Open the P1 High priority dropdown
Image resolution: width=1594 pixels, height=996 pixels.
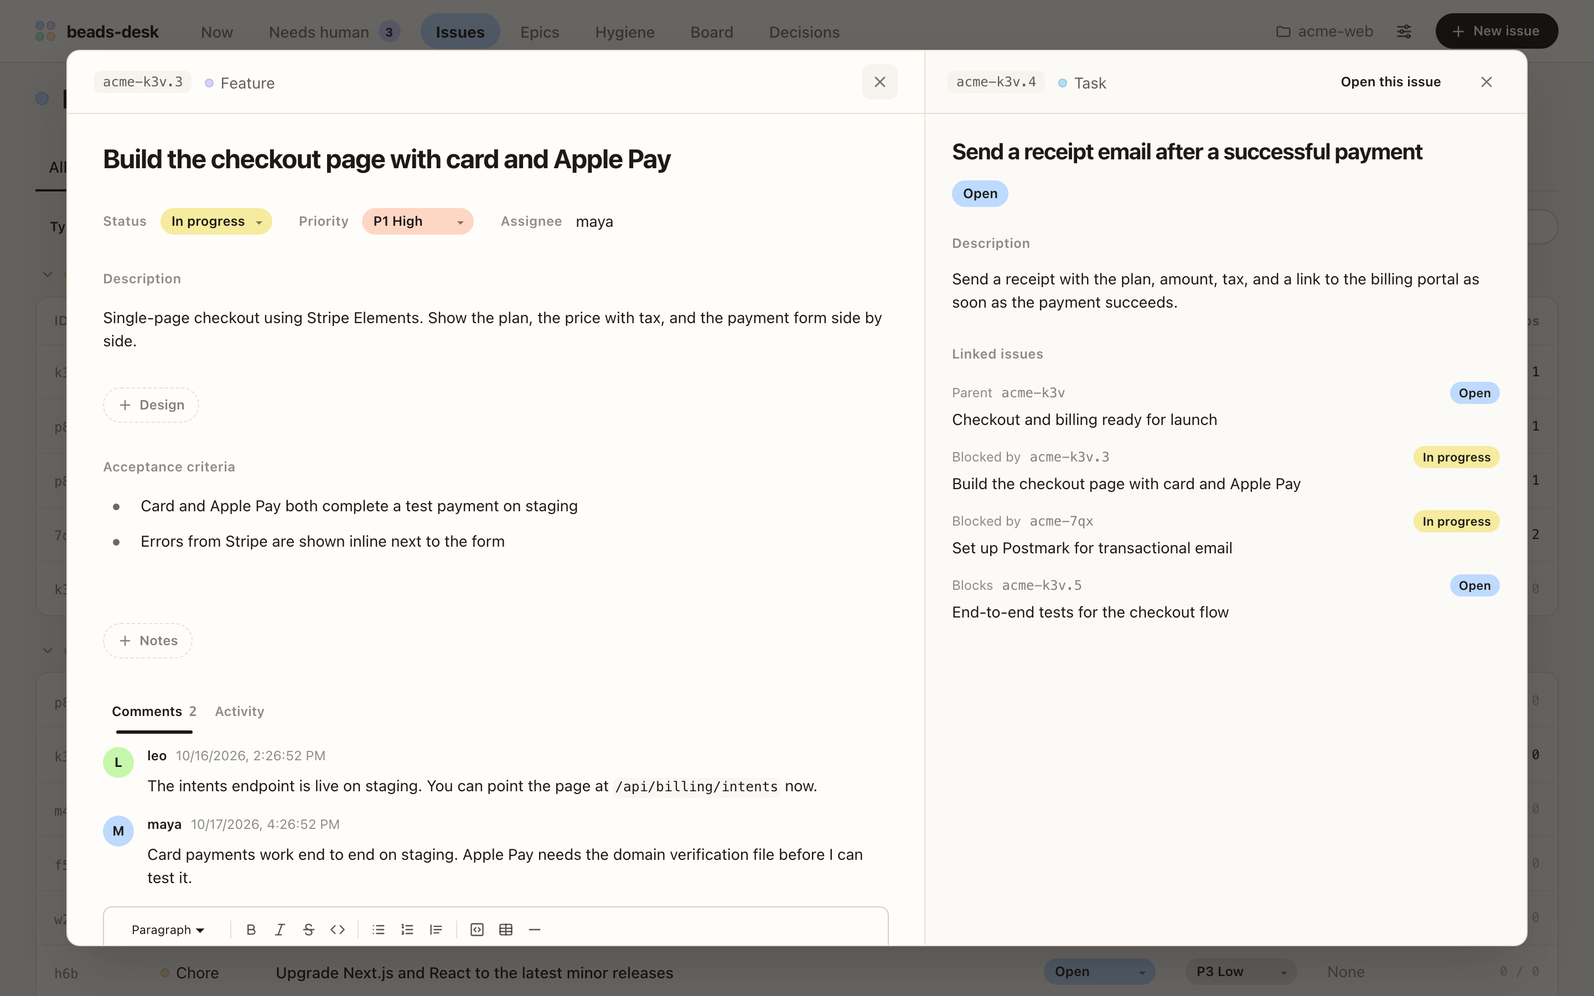pyautogui.click(x=418, y=221)
